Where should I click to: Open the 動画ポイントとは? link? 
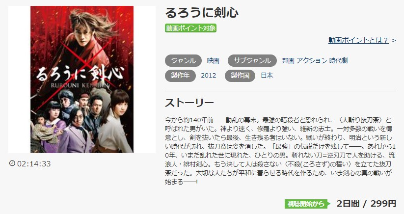pyautogui.click(x=358, y=40)
